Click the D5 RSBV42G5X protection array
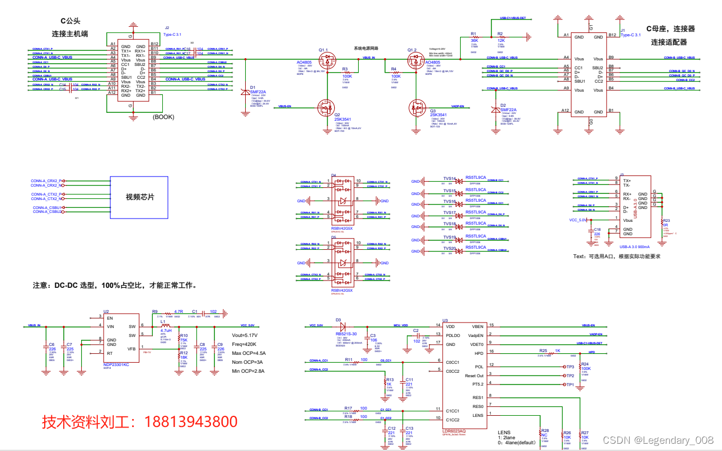The image size is (722, 451). click(341, 263)
